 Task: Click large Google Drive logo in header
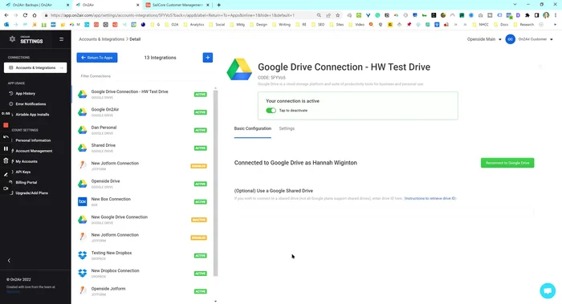pyautogui.click(x=239, y=70)
